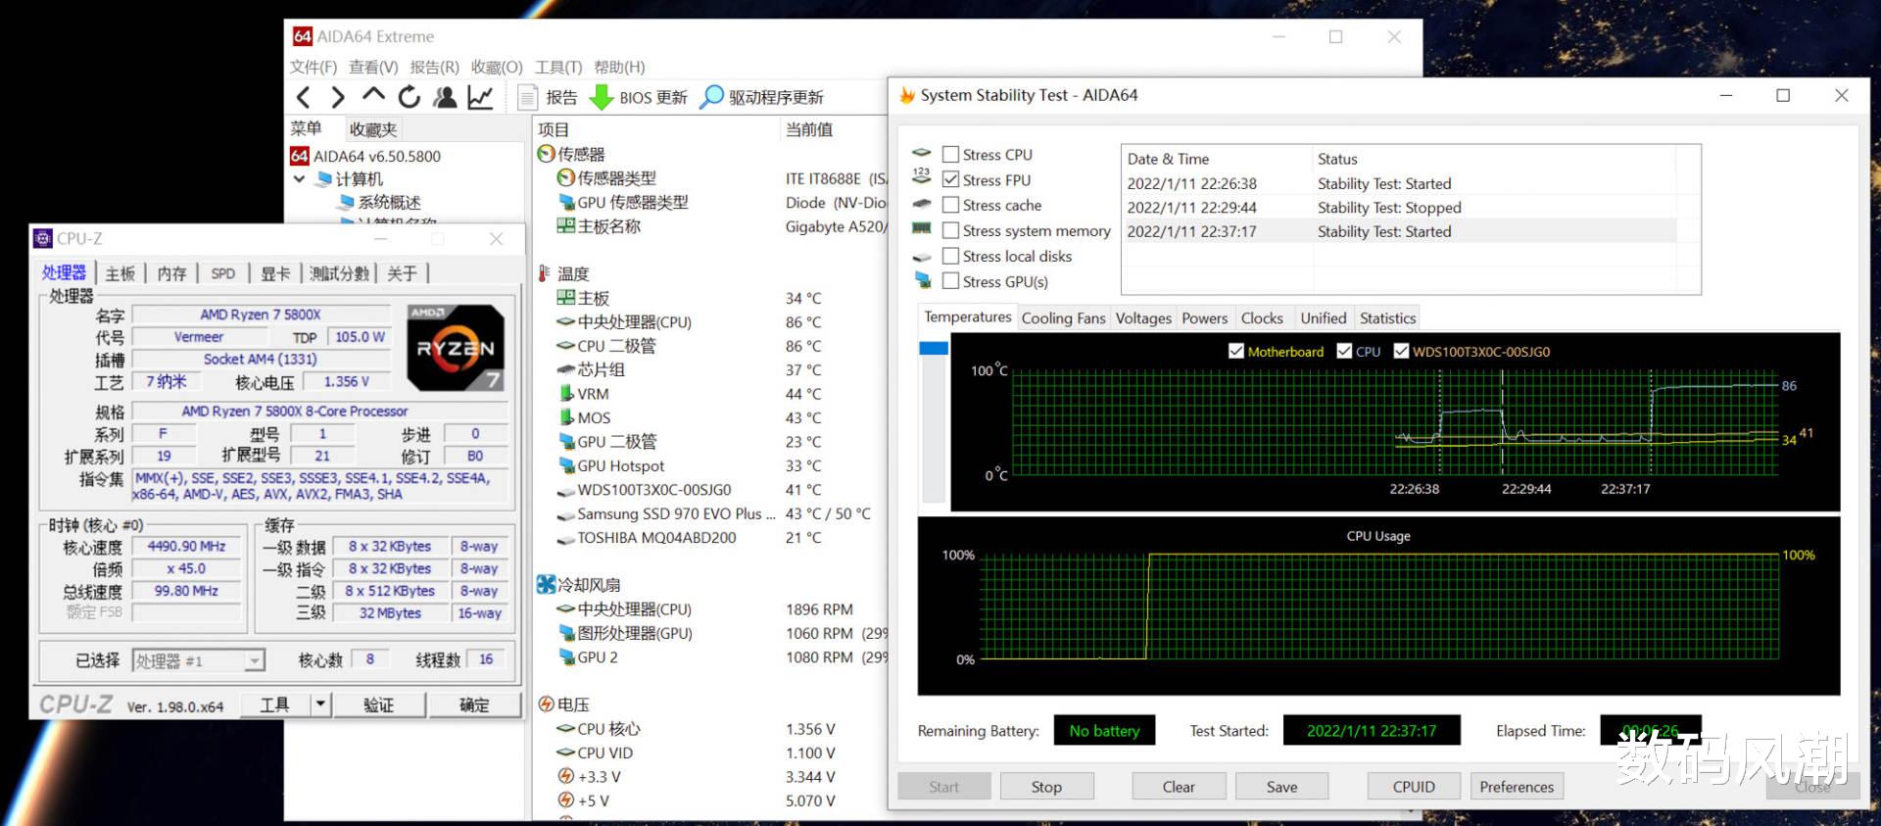Open the 查看(V) menu
This screenshot has height=826, width=1881.
373,67
